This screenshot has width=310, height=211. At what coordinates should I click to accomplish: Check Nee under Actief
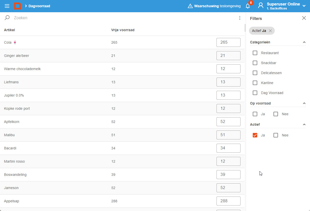point(276,135)
